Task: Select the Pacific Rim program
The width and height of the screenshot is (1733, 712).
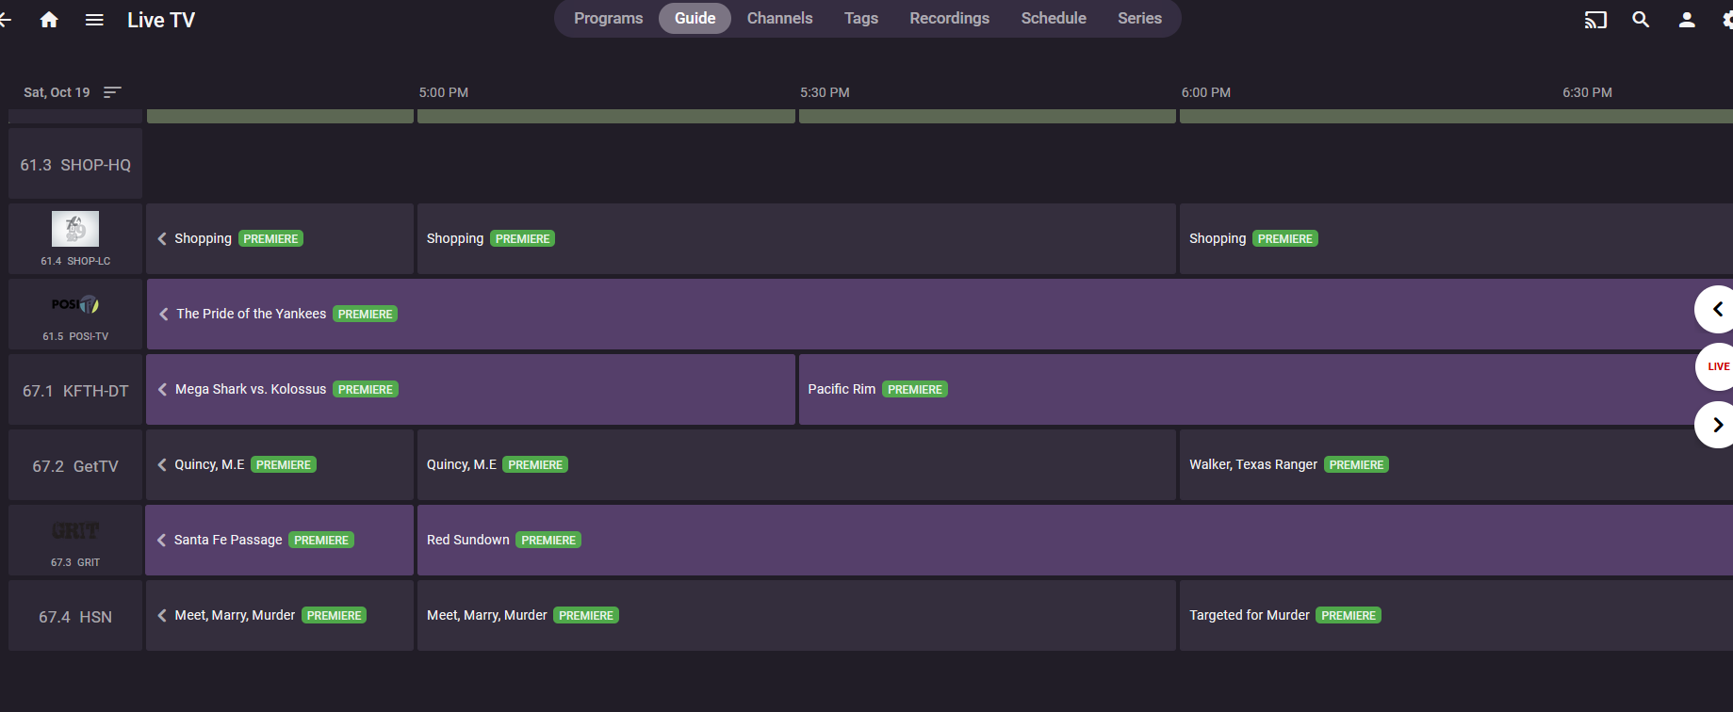Action: pos(842,389)
